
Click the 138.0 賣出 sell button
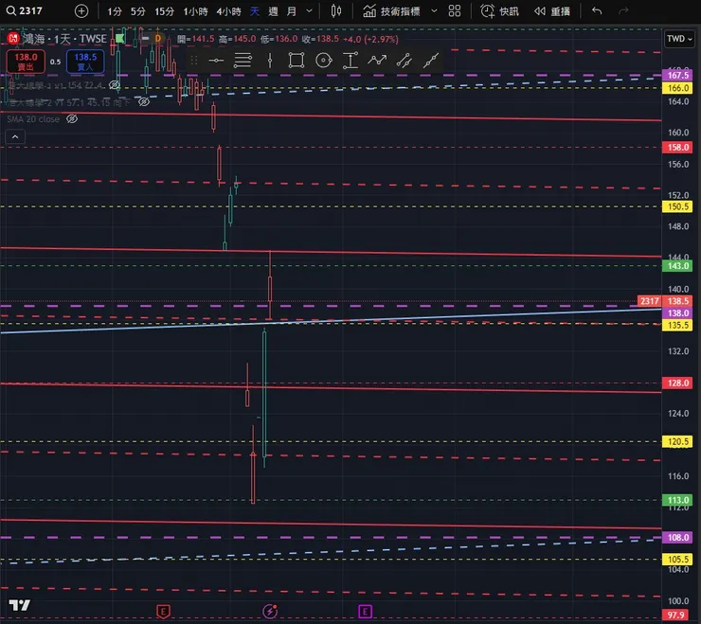[26, 62]
